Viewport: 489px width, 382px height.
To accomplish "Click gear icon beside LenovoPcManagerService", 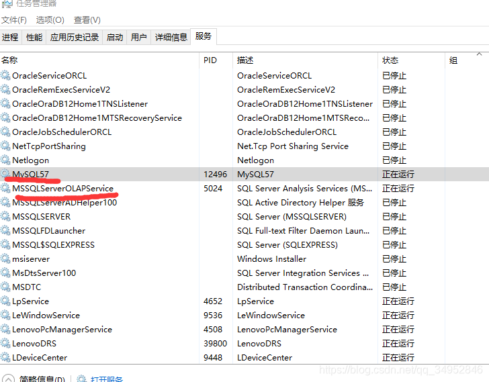I will [5, 329].
